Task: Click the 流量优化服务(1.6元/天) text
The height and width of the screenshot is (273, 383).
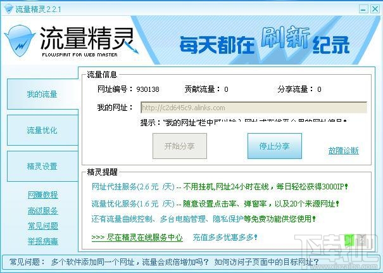Action: coord(133,203)
